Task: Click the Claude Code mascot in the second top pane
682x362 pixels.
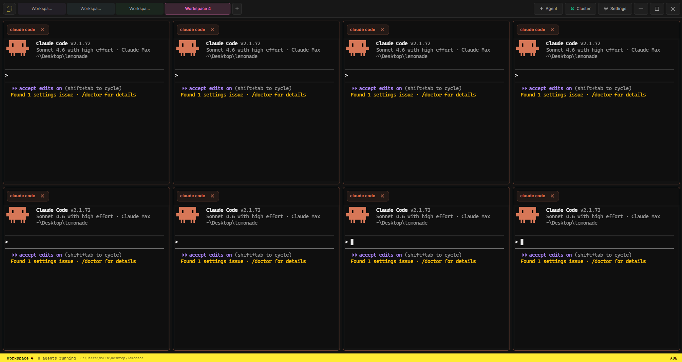Action: coord(187,48)
